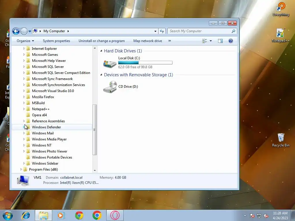Click Action Center flag tray icon
This screenshot has width=295, height=221.
(x=252, y=216)
